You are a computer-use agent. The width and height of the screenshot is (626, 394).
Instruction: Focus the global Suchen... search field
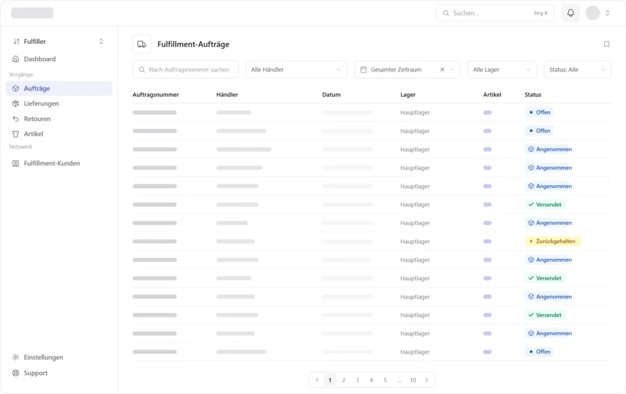click(495, 13)
